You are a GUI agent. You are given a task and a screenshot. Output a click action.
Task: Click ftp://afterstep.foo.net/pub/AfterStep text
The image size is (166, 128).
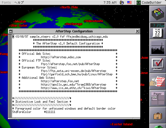pos(70,64)
